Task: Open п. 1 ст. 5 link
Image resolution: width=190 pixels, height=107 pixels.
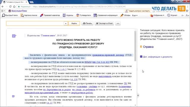Action: pyautogui.click(x=62, y=69)
